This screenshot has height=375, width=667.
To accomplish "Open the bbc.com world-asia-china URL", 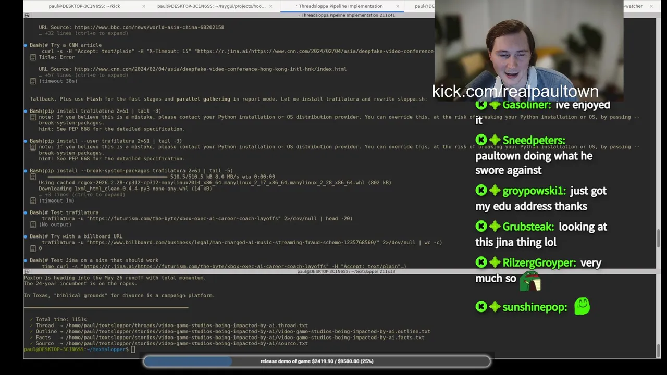I will tap(149, 27).
